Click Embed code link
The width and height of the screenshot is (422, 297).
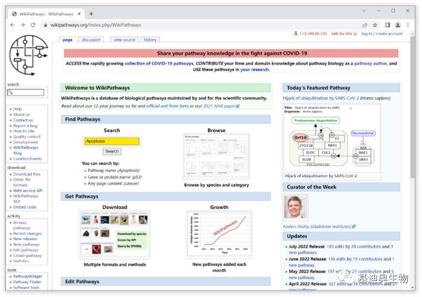25,207
